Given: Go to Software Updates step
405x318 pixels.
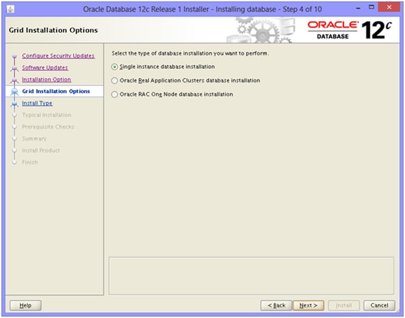Looking at the screenshot, I should [x=45, y=68].
